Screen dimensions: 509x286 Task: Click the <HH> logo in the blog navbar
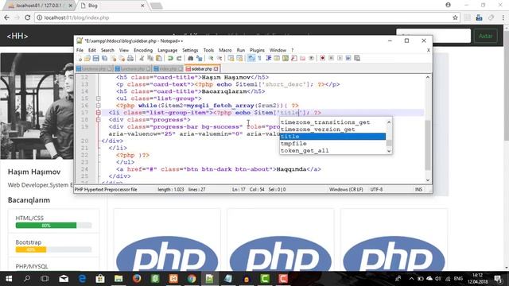pyautogui.click(x=17, y=36)
